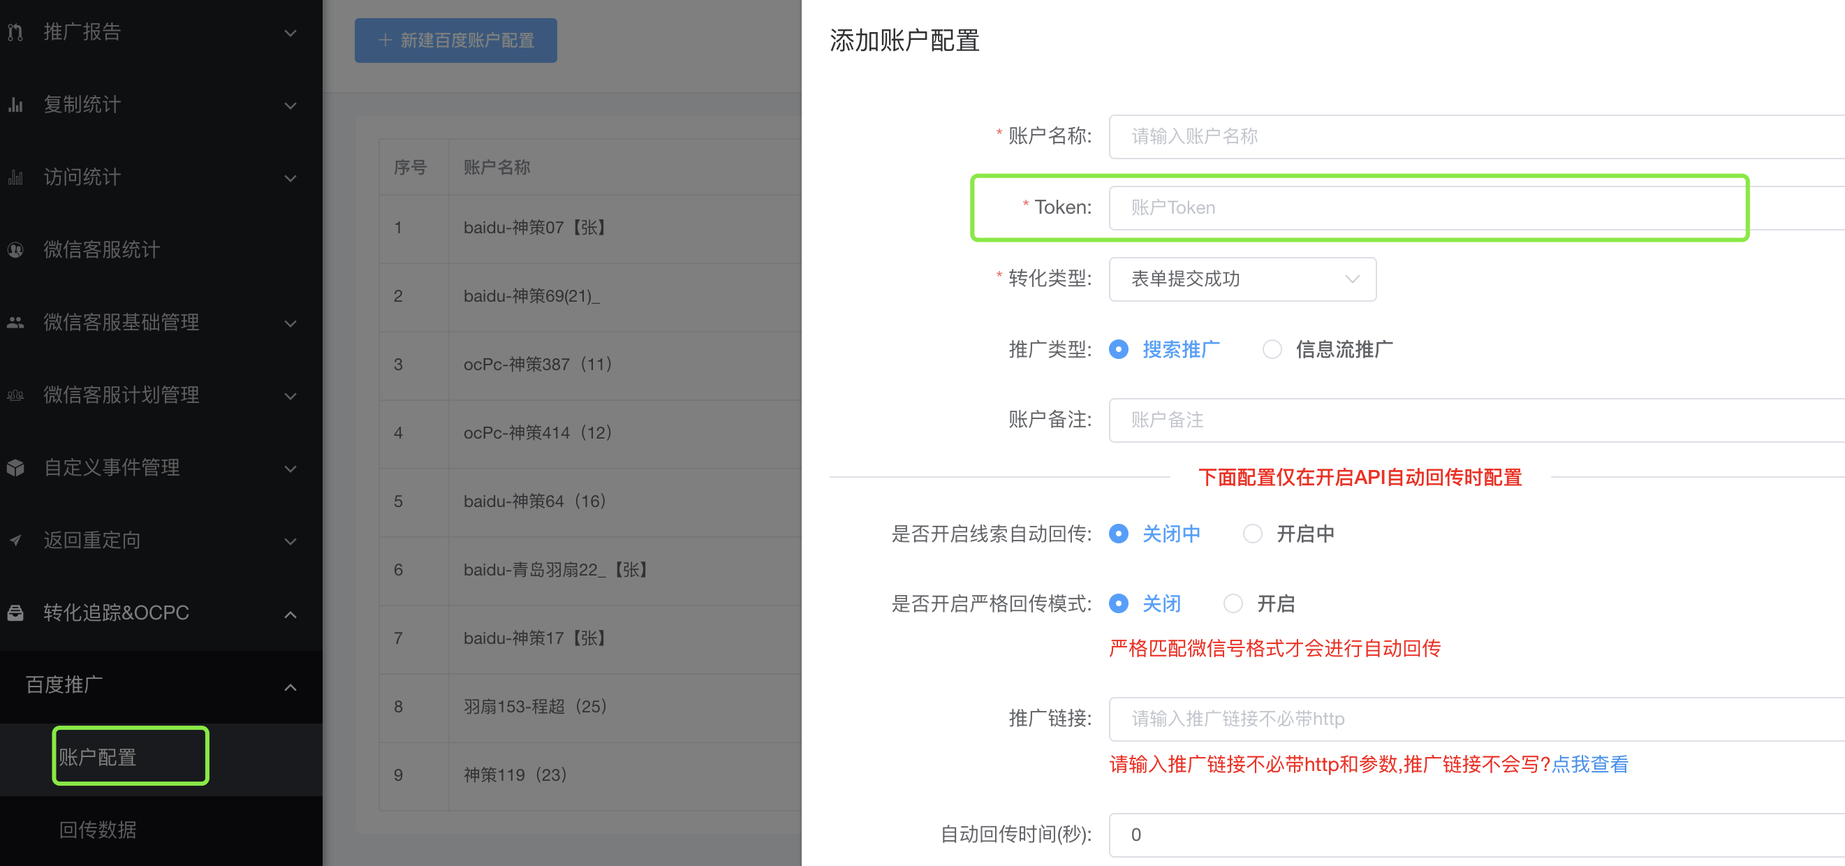
Task: Click the 推广报告 sidebar icon
Action: (15, 32)
